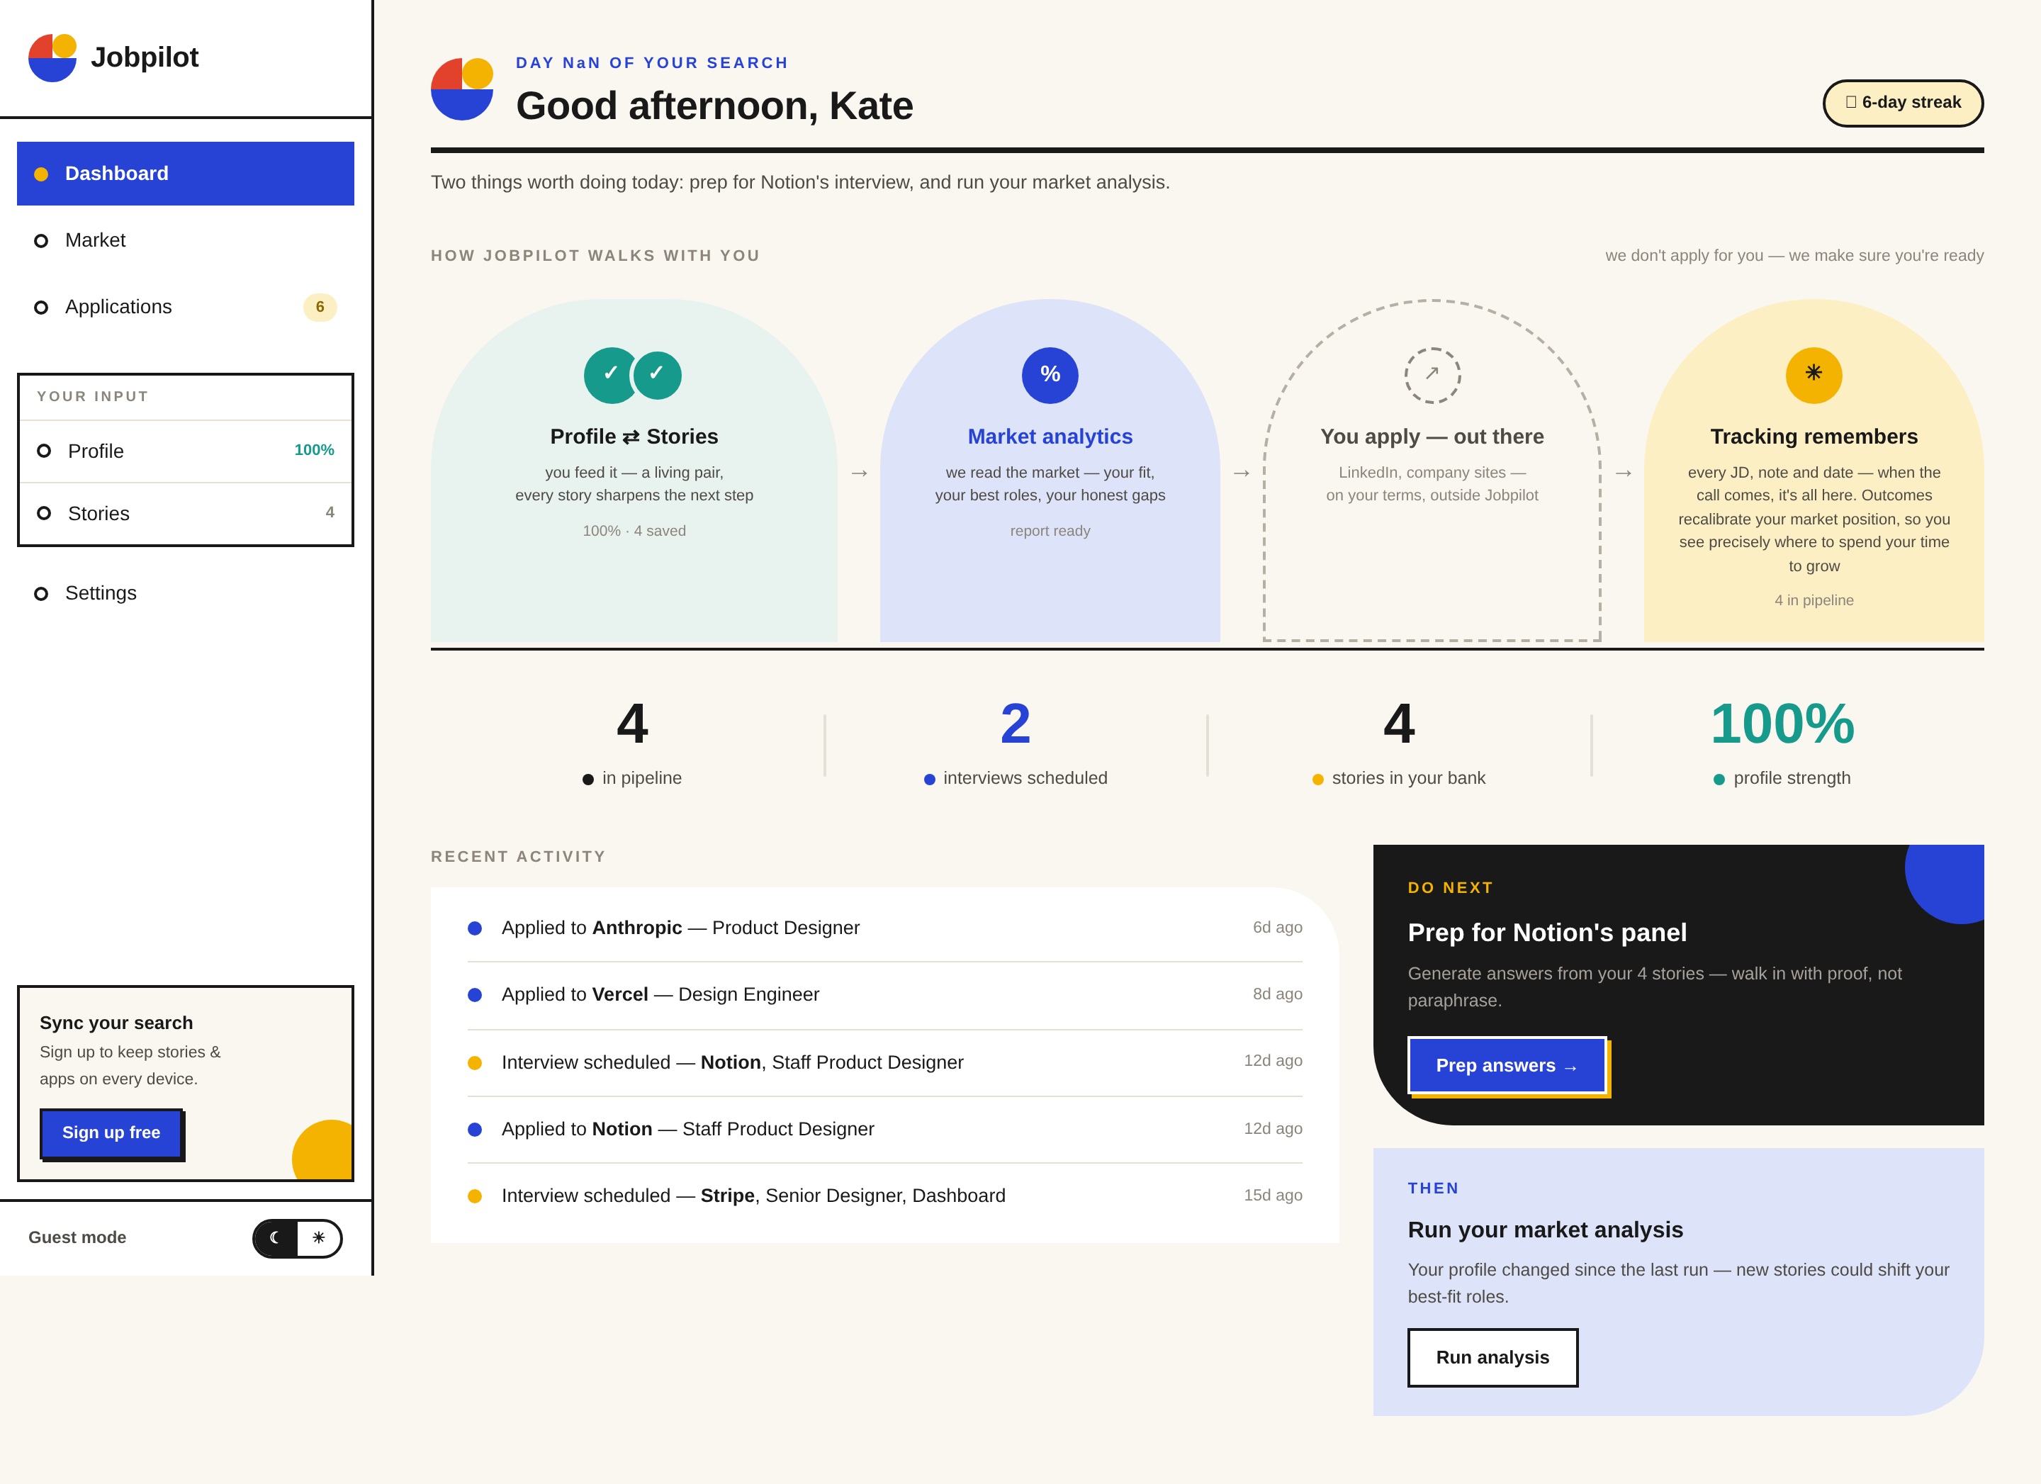
Task: Click the yellow asterisk Tracking icon
Action: click(1814, 376)
